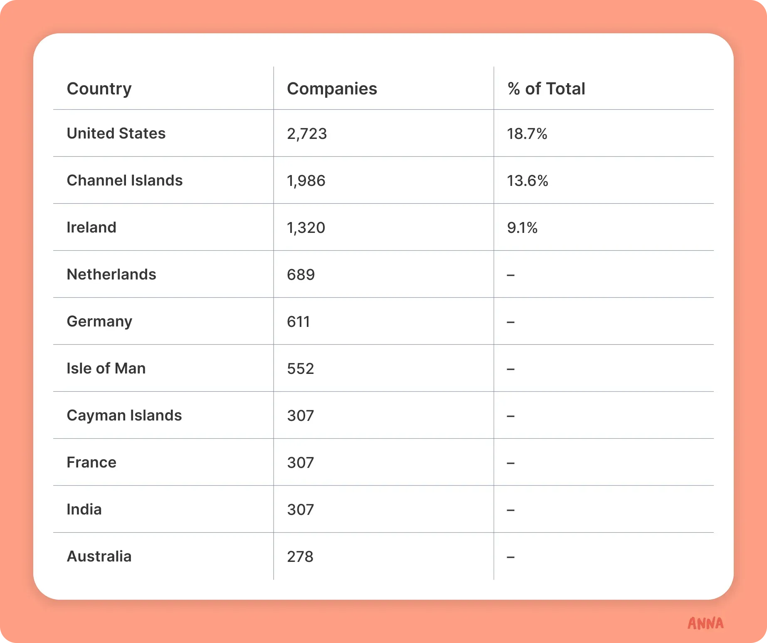Select the Ireland row label
The width and height of the screenshot is (767, 643).
click(91, 228)
